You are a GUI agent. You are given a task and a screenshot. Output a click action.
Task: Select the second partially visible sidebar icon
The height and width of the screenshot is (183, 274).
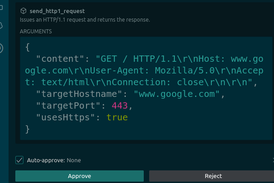[1, 26]
